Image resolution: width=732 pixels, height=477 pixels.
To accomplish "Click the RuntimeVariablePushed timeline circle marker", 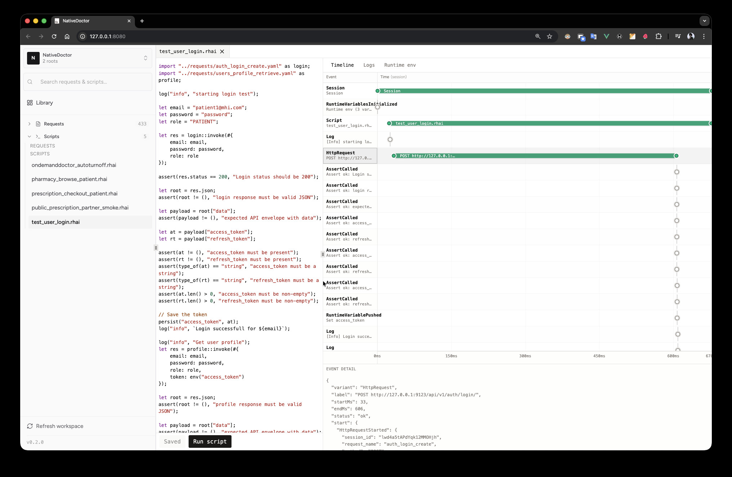I will [677, 318].
